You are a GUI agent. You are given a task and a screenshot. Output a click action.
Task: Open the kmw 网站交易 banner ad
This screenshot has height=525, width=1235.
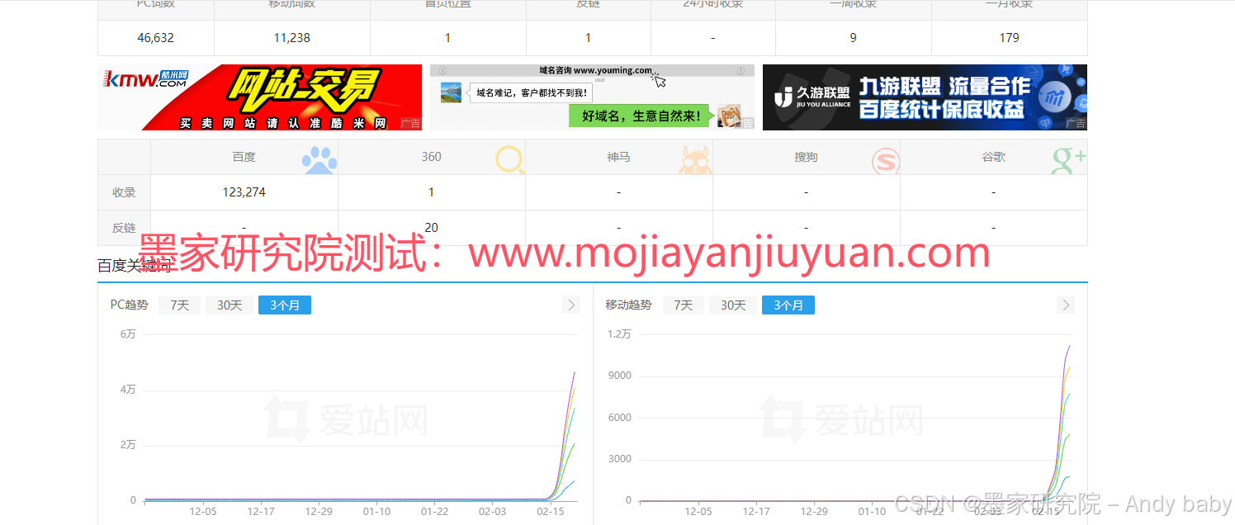point(260,97)
